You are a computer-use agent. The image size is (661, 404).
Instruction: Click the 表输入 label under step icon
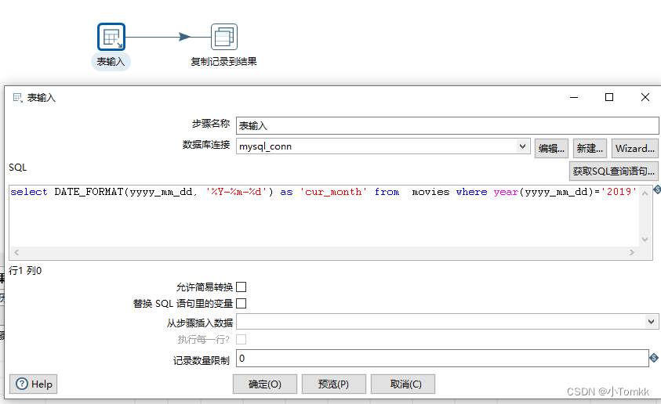[111, 62]
